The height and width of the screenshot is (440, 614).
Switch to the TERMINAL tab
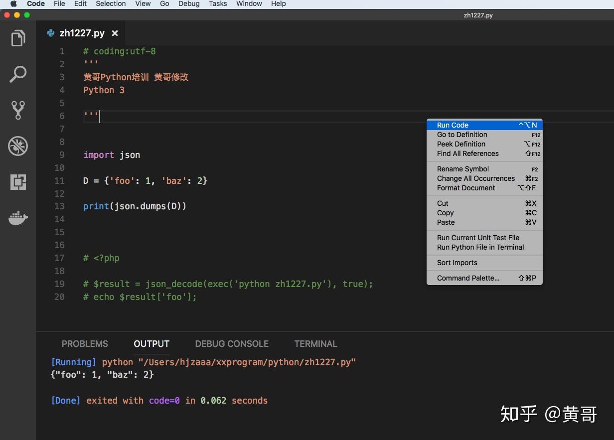(x=315, y=344)
